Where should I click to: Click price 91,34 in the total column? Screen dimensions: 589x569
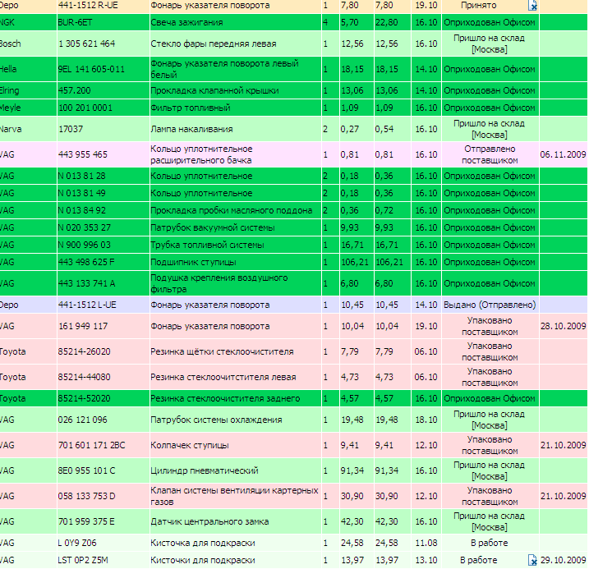coord(387,470)
